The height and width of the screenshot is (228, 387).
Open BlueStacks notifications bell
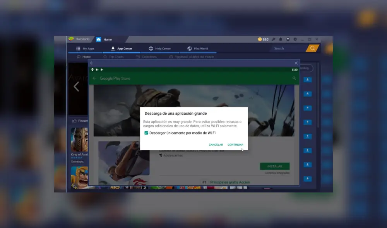[280, 39]
